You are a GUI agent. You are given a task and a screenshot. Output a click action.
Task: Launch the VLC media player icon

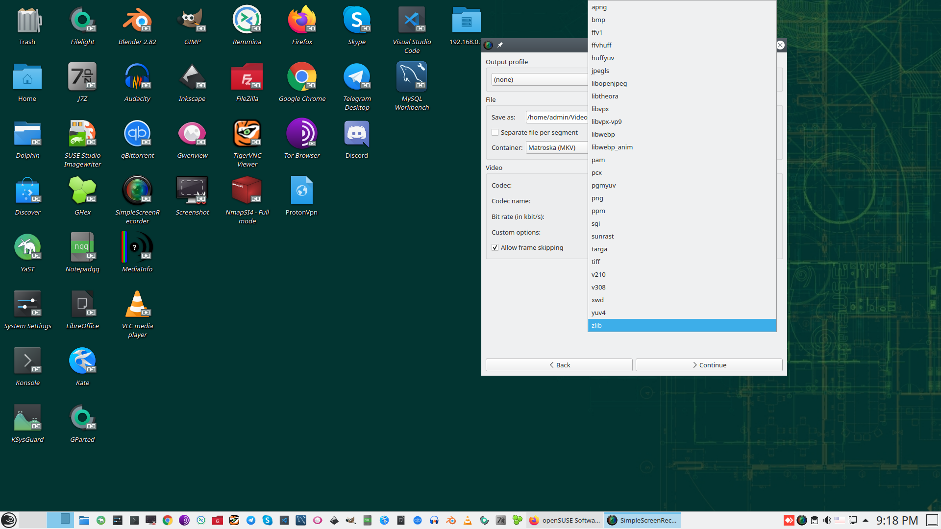(137, 305)
